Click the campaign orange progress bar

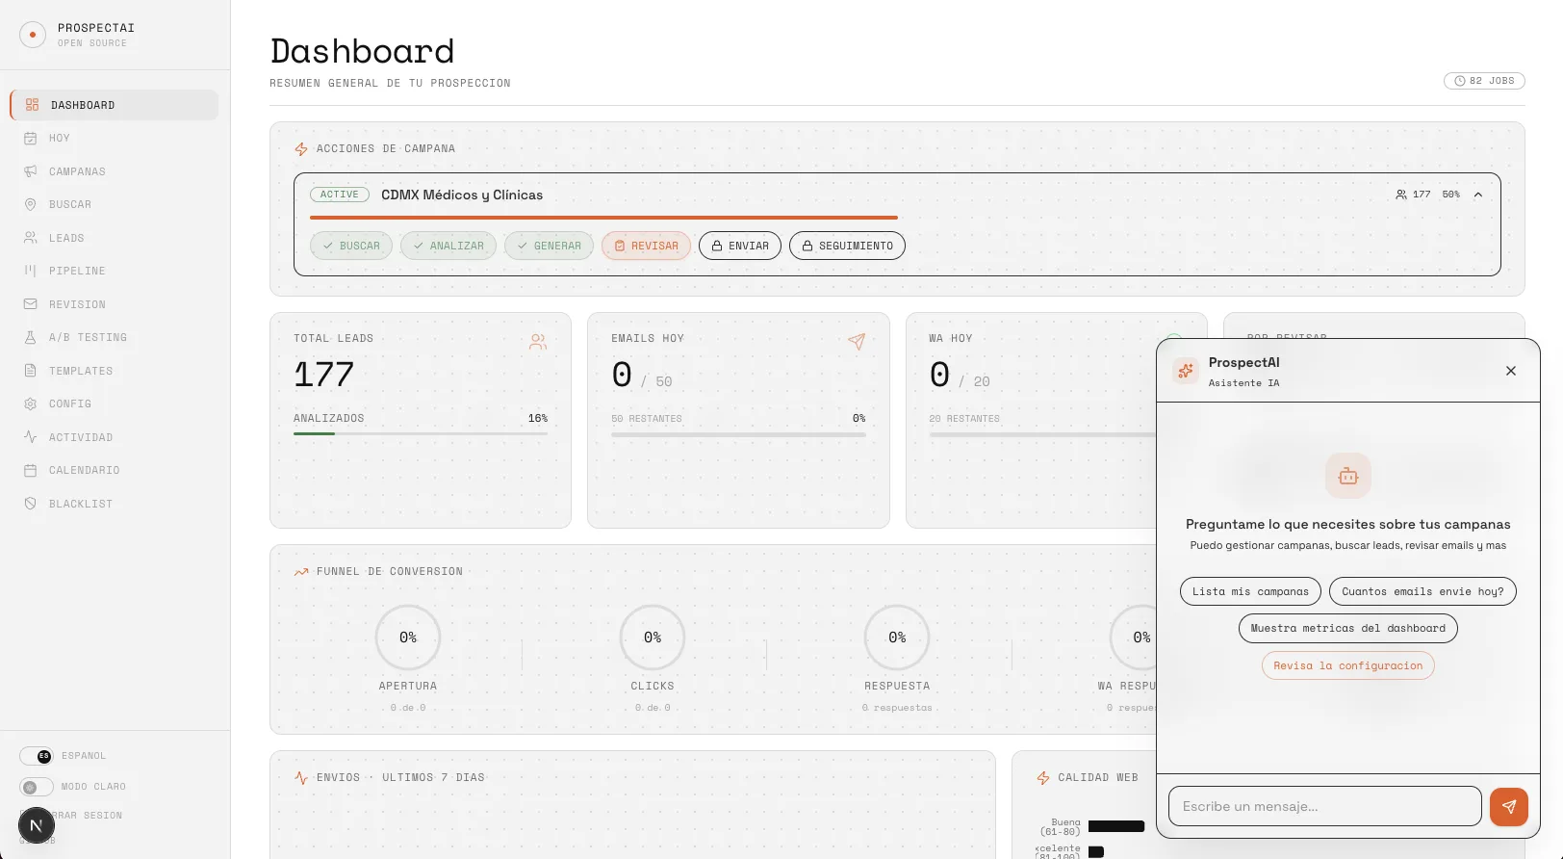point(603,218)
